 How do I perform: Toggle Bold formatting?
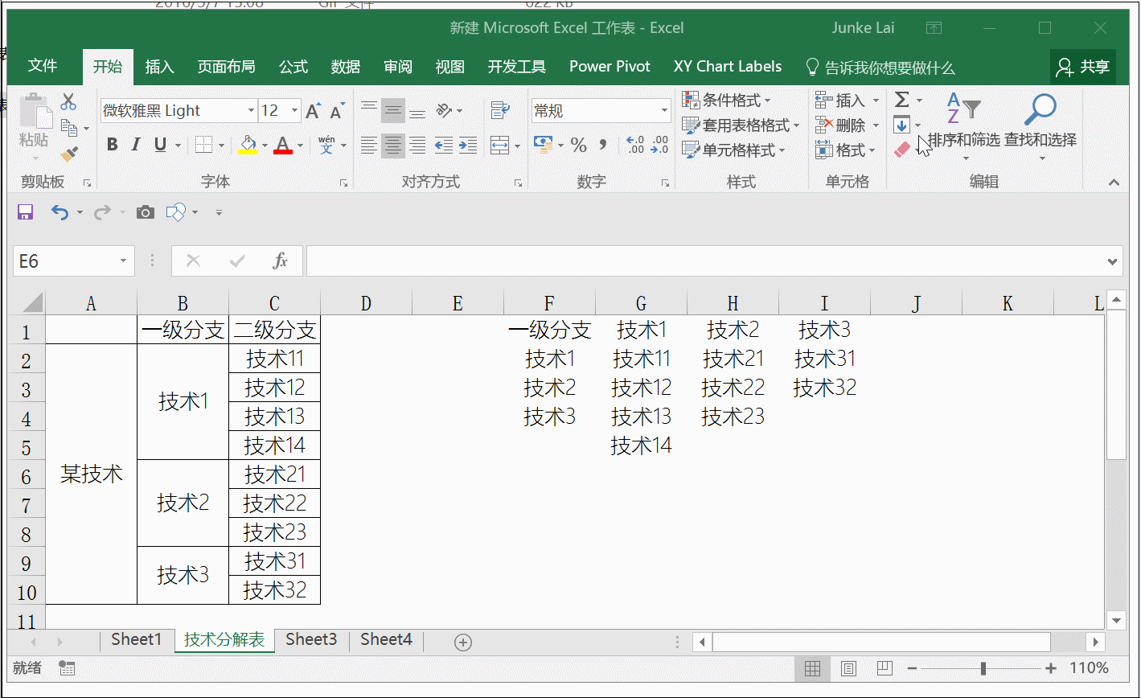(x=112, y=145)
